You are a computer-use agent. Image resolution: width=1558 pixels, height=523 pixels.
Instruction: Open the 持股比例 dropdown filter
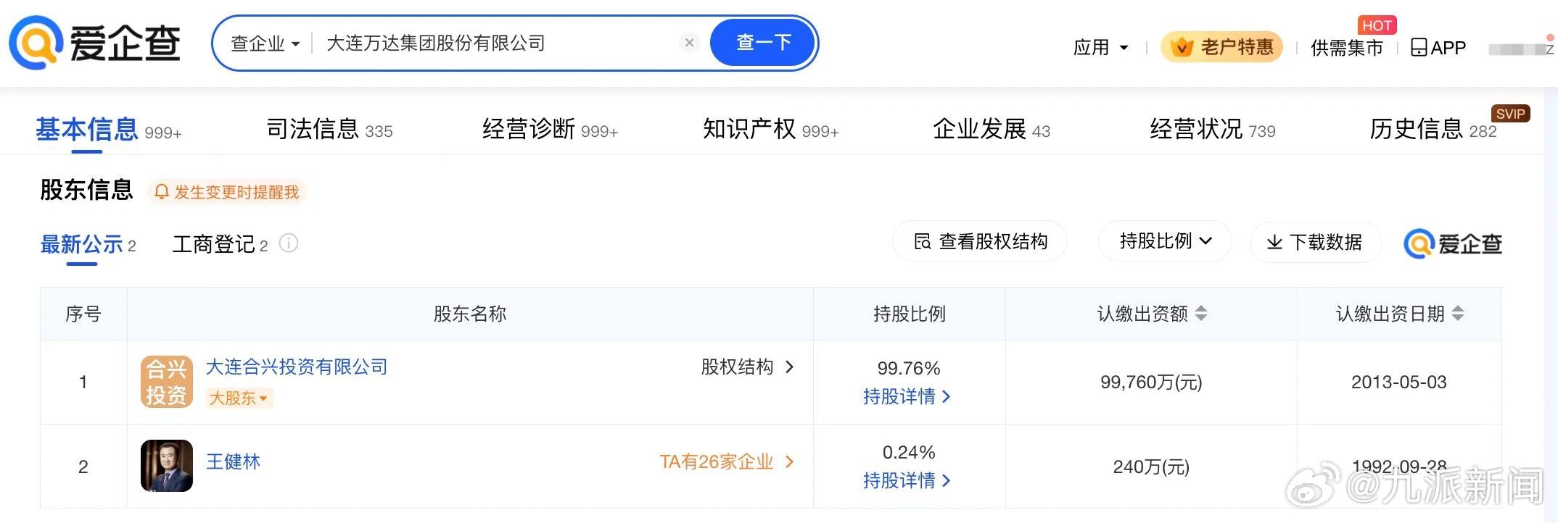(x=1165, y=241)
